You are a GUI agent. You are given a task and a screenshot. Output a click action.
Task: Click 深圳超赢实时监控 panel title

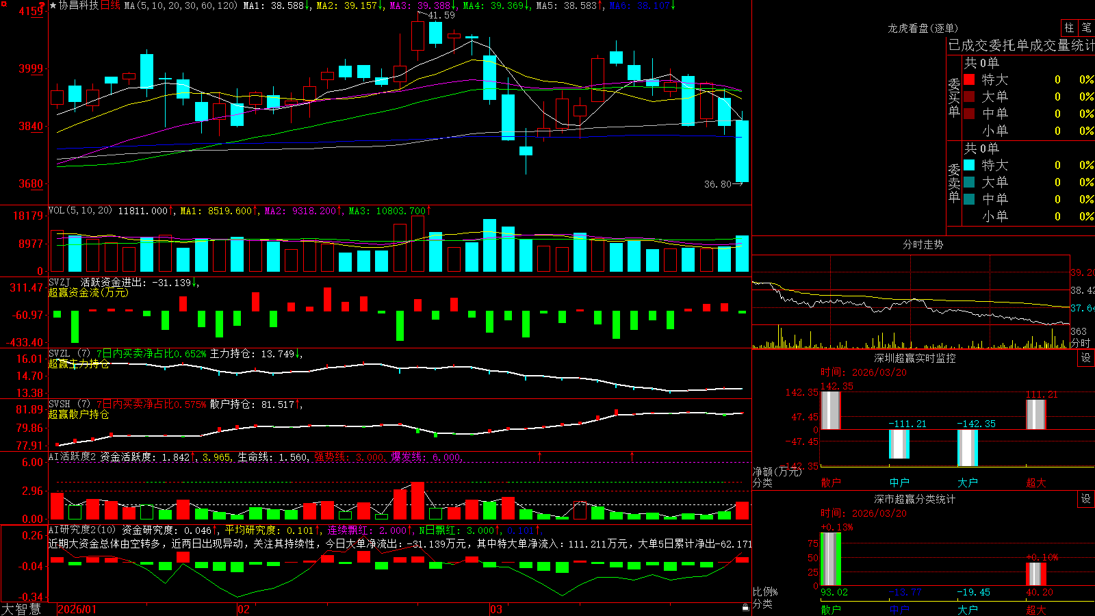click(x=915, y=358)
